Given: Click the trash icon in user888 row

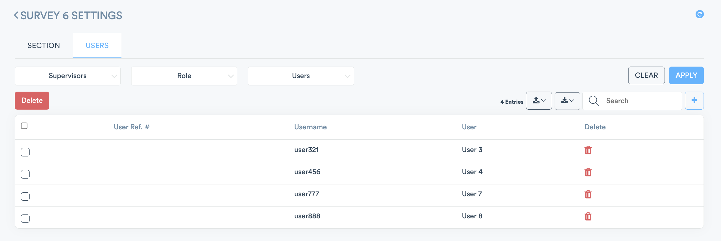Looking at the screenshot, I should 588,217.
